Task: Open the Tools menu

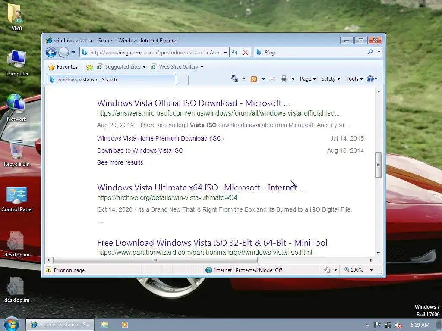Action: tap(354, 79)
